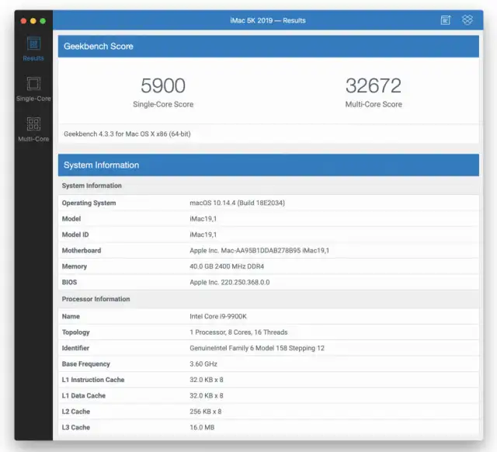Select the L3 Cache row
The height and width of the screenshot is (452, 497).
pyautogui.click(x=268, y=427)
